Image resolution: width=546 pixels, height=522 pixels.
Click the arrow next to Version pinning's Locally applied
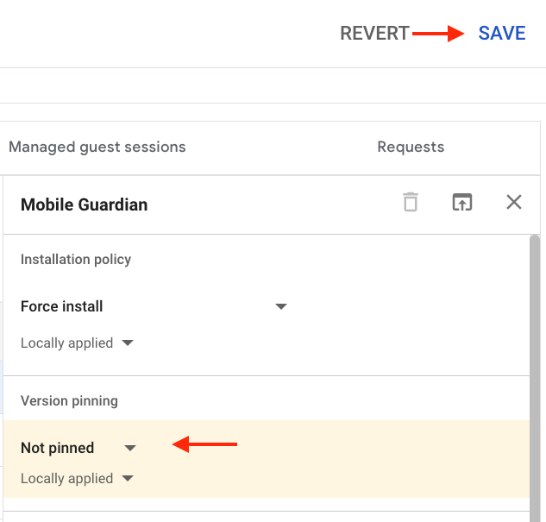click(x=128, y=479)
